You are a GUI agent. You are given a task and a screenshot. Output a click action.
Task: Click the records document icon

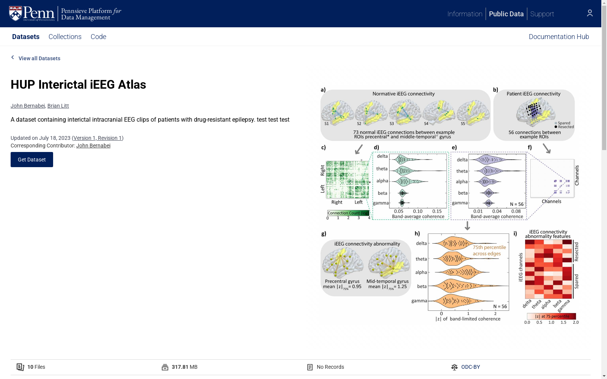[310, 367]
